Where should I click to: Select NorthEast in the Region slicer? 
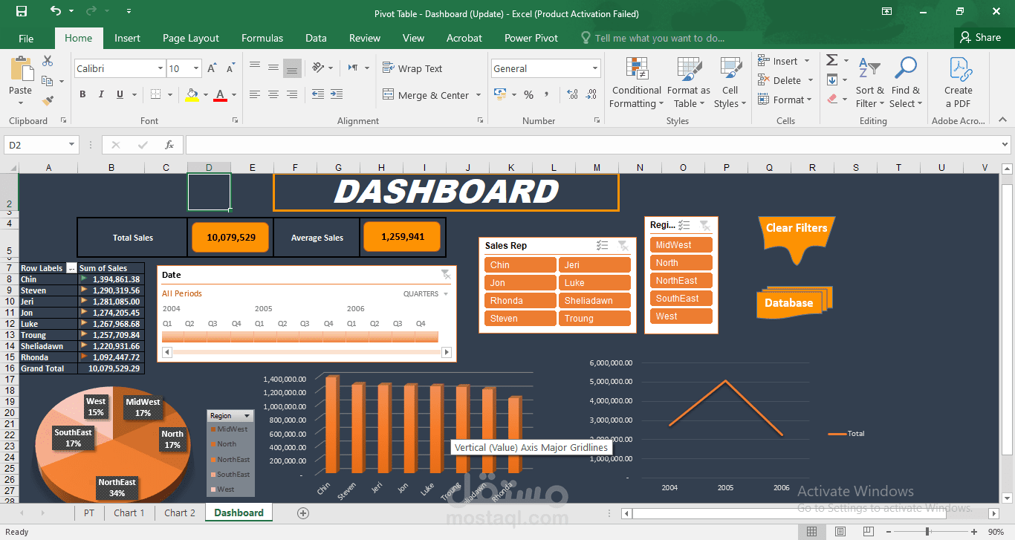click(681, 281)
